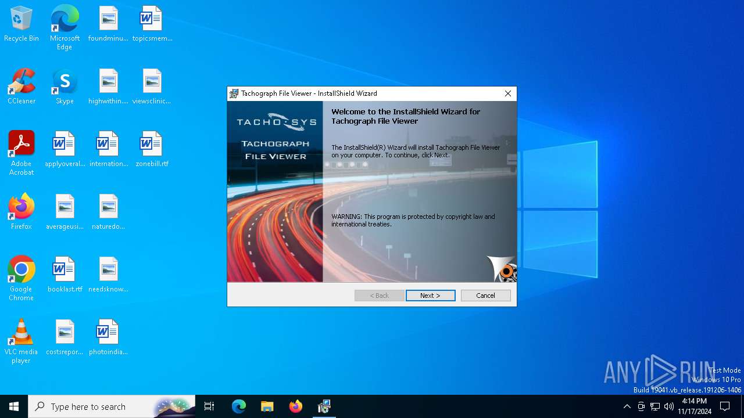The height and width of the screenshot is (418, 744).
Task: Select the Firefox desktop shortcut
Action: pos(22,212)
